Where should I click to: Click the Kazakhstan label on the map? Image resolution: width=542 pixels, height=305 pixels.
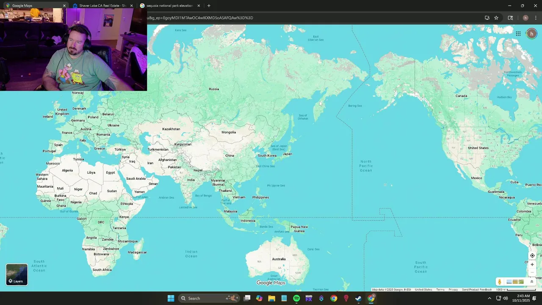tap(171, 129)
